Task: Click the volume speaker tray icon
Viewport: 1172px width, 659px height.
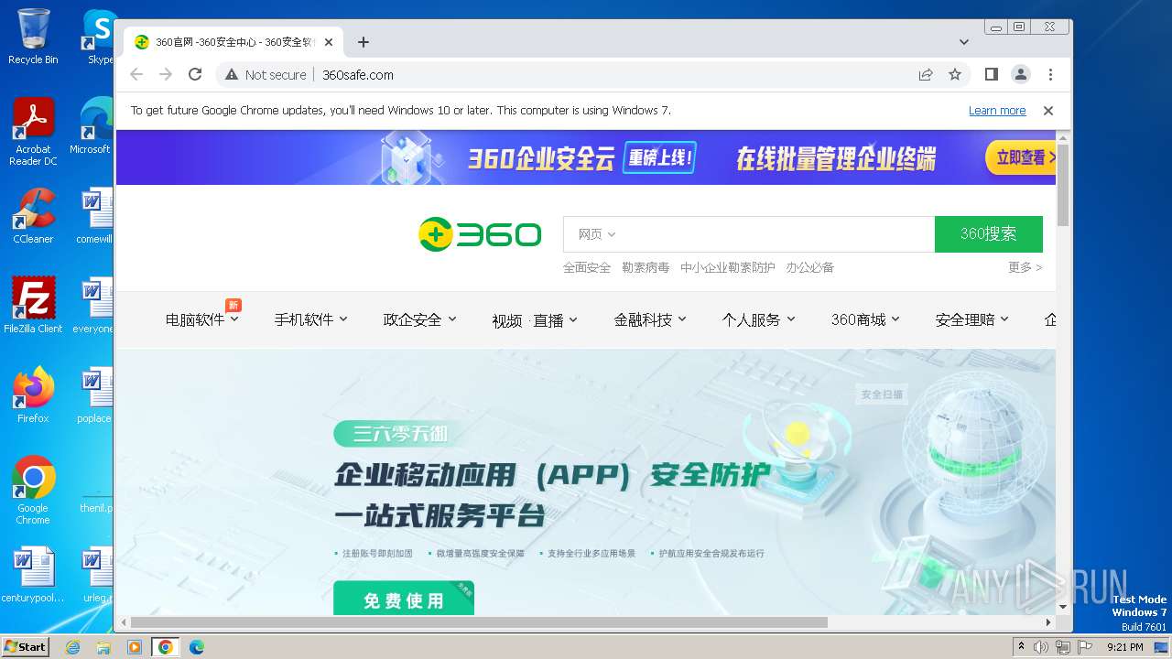Action: click(1041, 647)
